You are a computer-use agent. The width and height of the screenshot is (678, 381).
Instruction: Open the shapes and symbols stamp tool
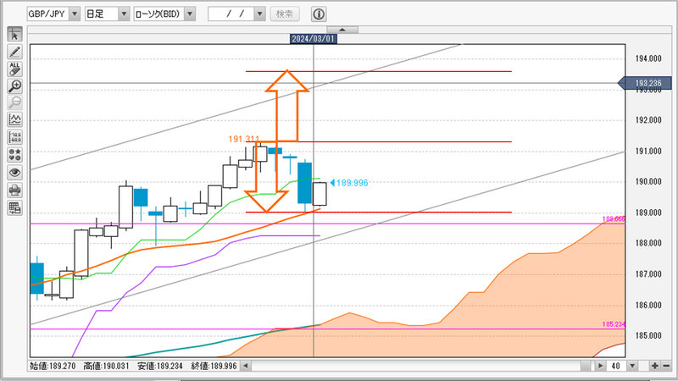[14, 155]
